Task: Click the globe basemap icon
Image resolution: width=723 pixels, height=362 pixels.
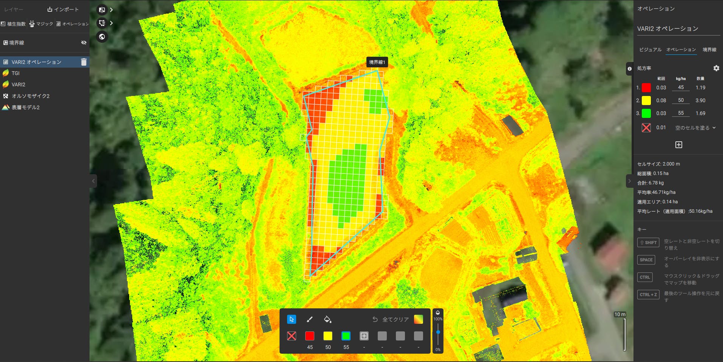Action: click(102, 37)
